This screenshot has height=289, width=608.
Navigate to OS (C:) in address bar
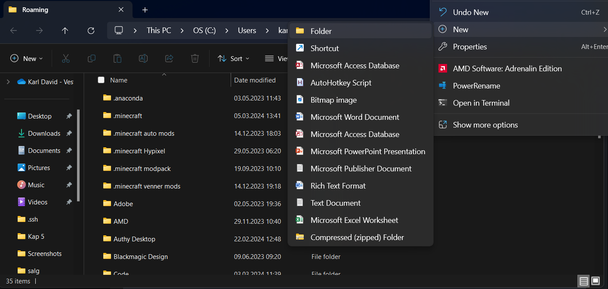coord(204,30)
